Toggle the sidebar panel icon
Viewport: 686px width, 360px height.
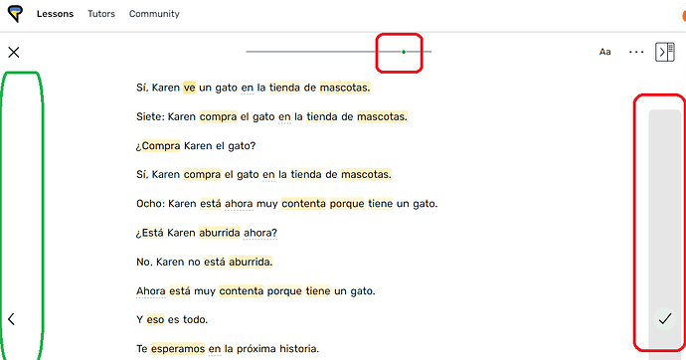click(x=664, y=52)
